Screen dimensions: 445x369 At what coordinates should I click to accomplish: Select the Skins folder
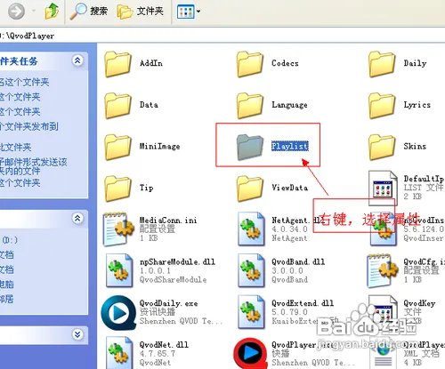point(398,147)
